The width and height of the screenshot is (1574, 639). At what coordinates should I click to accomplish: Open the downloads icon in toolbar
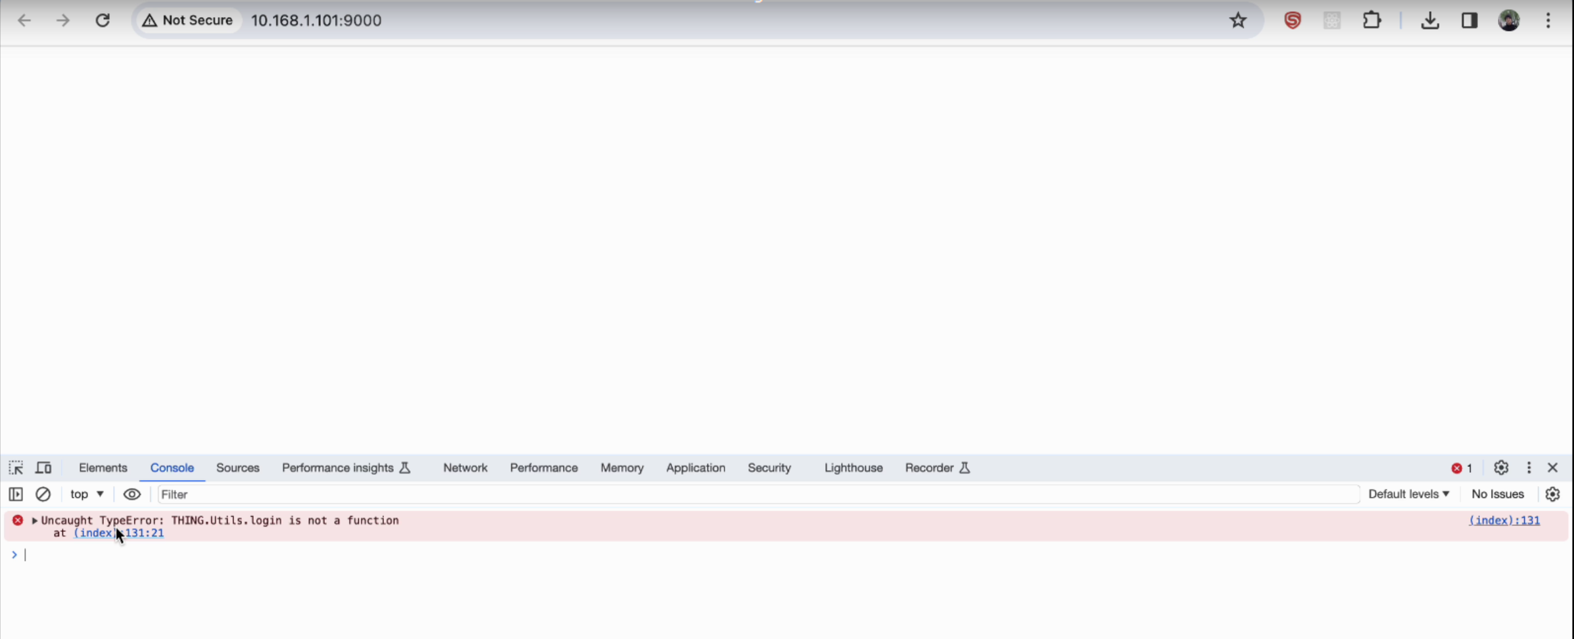1429,20
